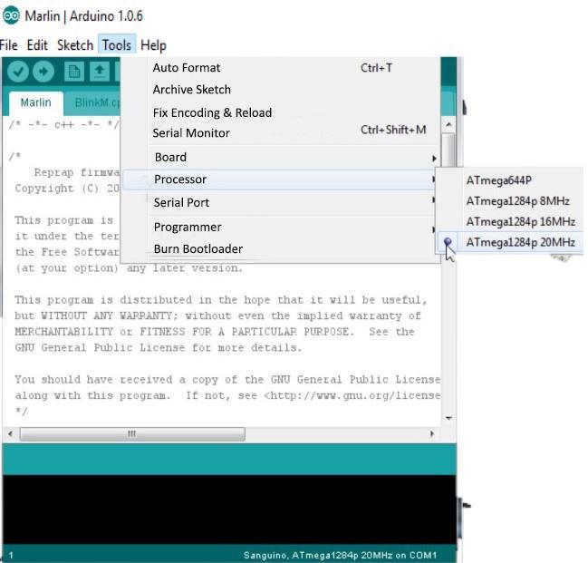588x563 pixels.
Task: Open the Help menu
Action: coord(153,45)
